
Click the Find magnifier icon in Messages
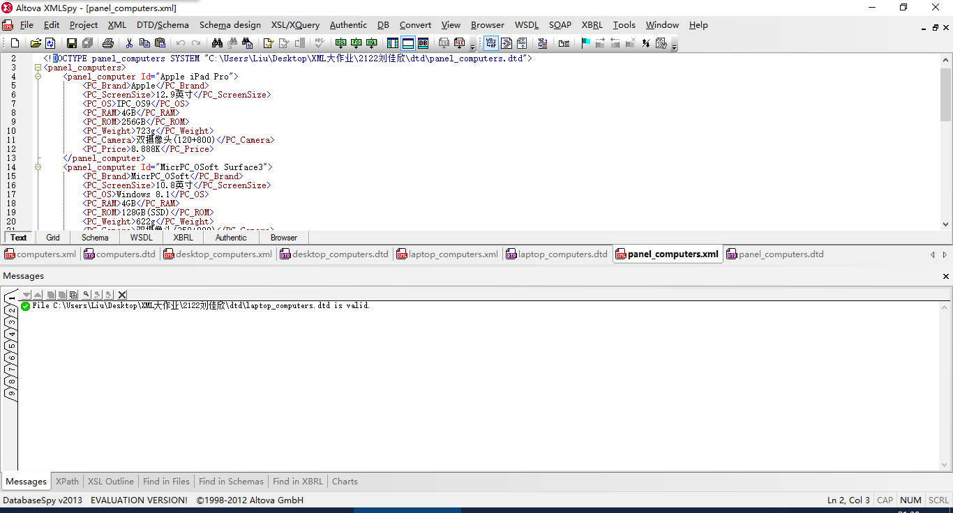click(86, 295)
